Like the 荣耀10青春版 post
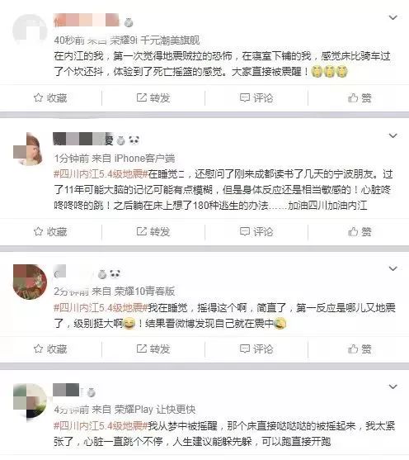Image resolution: width=409 pixels, height=460 pixels. (x=360, y=349)
